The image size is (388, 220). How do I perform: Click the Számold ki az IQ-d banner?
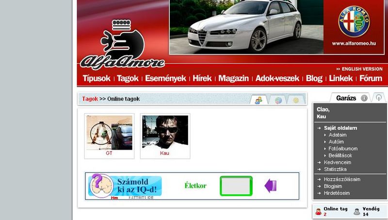[x=137, y=186]
